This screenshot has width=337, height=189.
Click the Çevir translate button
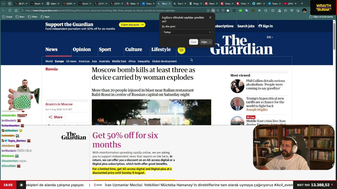coord(194,42)
